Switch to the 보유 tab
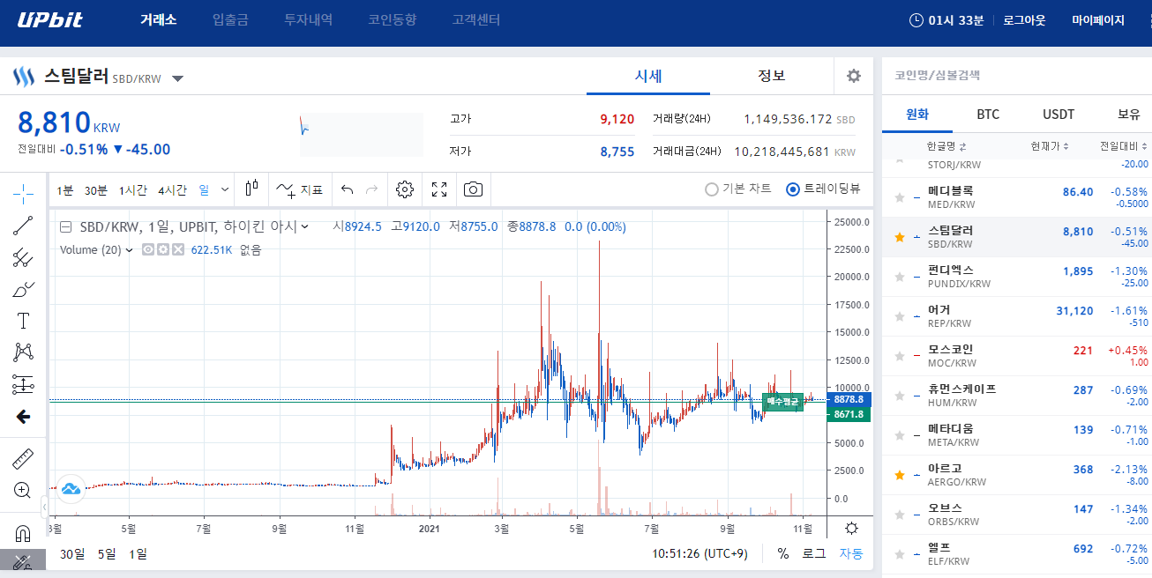Viewport: 1152px width, 578px height. point(1129,115)
